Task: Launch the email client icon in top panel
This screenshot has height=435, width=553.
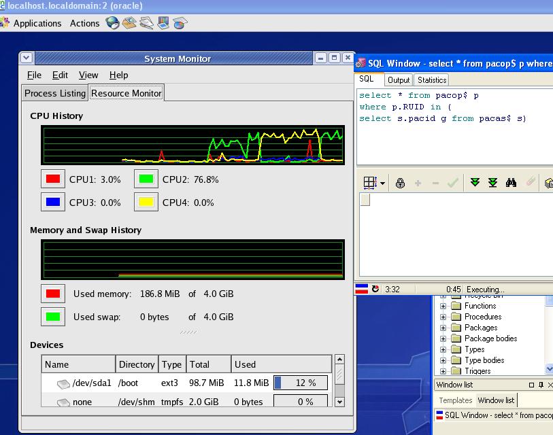Action: tap(129, 23)
